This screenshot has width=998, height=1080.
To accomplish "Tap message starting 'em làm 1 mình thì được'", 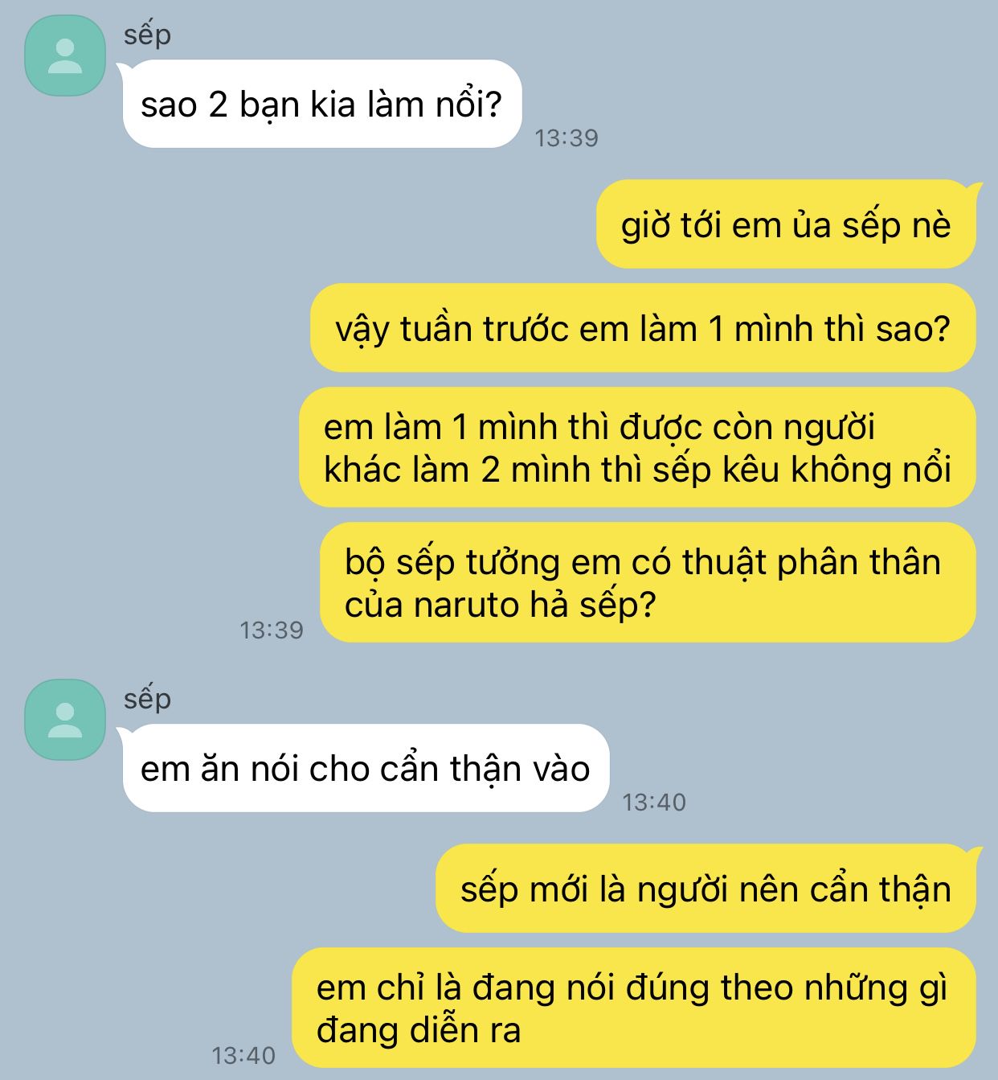I will pyautogui.click(x=637, y=447).
